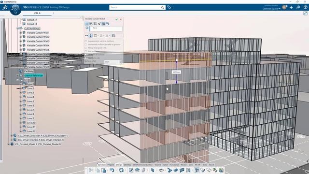Confirm Variable Curtain Wall with green check

coord(117,19)
